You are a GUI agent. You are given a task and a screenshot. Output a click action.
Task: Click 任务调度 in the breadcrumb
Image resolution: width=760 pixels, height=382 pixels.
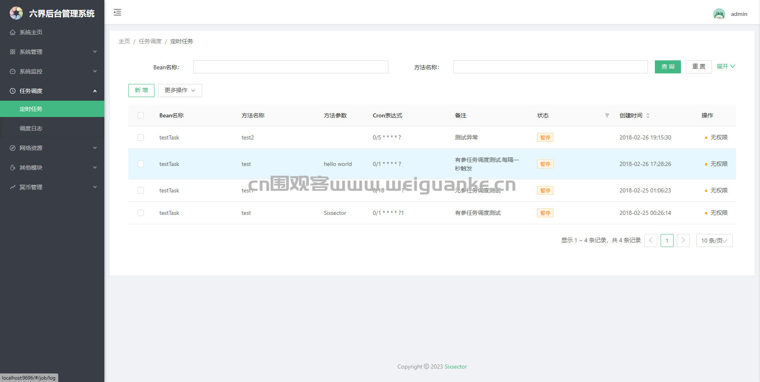point(150,41)
